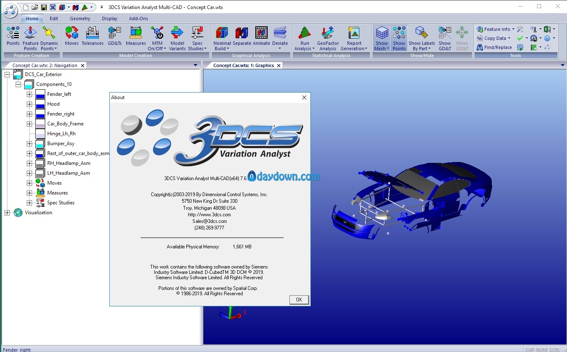The width and height of the screenshot is (567, 352).
Task: Open the Dynamic Points tool
Action: (x=49, y=39)
